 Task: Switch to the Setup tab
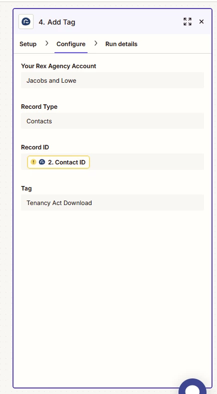pos(28,44)
